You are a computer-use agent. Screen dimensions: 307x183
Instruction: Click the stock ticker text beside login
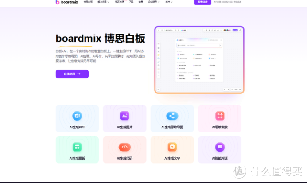point(227,2)
